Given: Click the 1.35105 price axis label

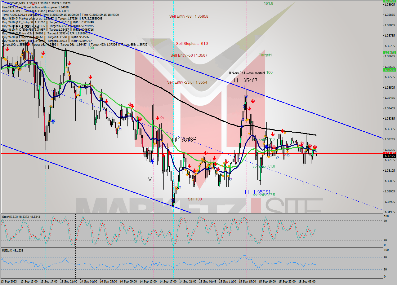Looking at the screenshot, I should point(390,170).
